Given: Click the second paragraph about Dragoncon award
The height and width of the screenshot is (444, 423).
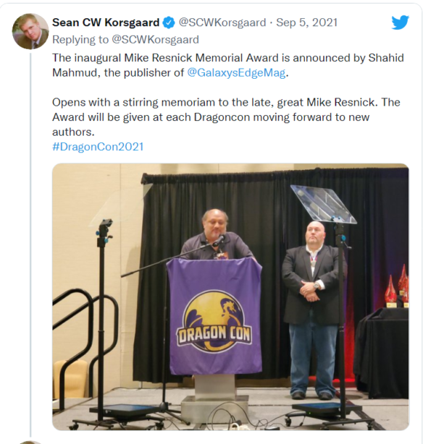Looking at the screenshot, I should coord(226,117).
